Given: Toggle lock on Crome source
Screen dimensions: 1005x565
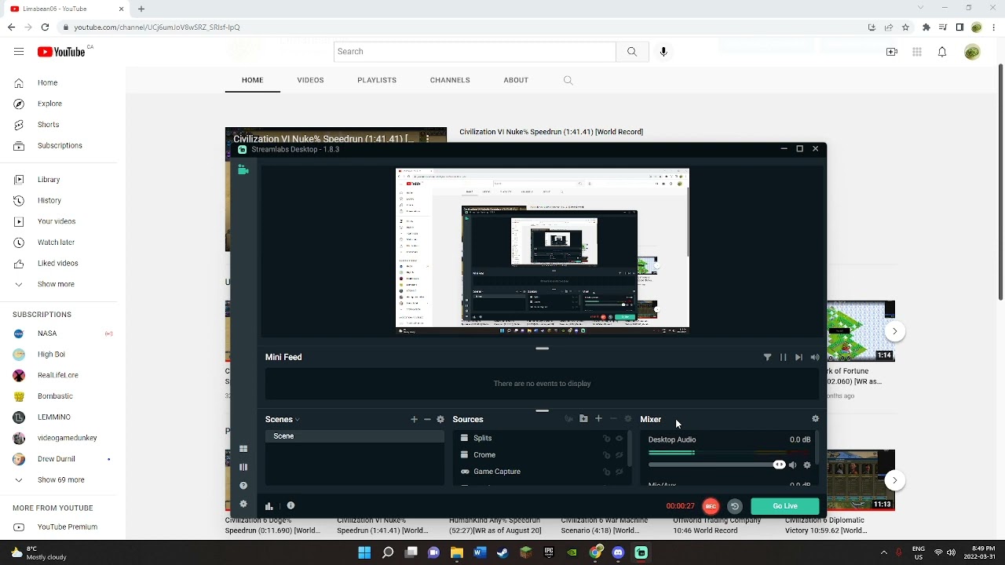Looking at the screenshot, I should (x=606, y=455).
